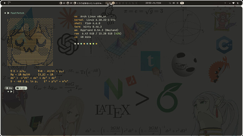Open the clock showing 23:53 Fri, 17/04

[x=153, y=3]
